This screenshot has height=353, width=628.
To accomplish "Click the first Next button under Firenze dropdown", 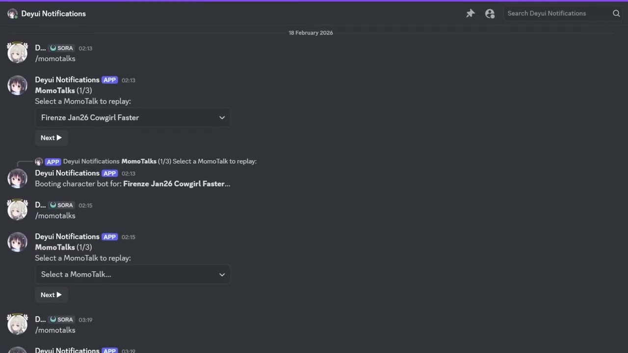I will point(51,138).
